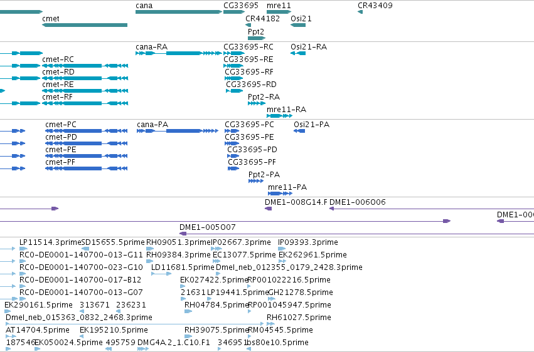Select the CR43409 gene label

point(375,6)
